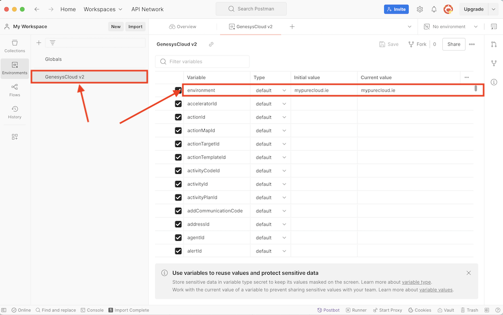Open the Collections sidebar panel
Image resolution: width=503 pixels, height=315 pixels.
point(15,47)
